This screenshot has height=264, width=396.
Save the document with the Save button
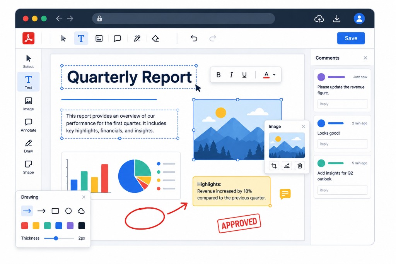pyautogui.click(x=351, y=38)
